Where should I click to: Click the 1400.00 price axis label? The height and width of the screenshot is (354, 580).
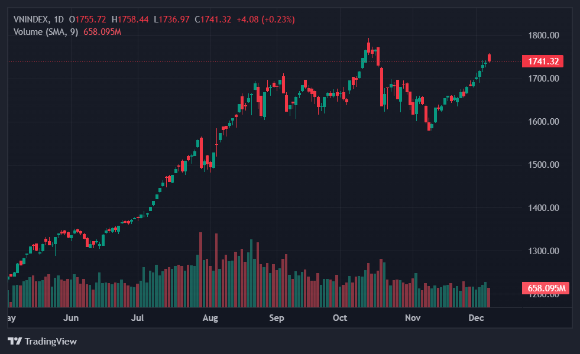click(x=543, y=208)
